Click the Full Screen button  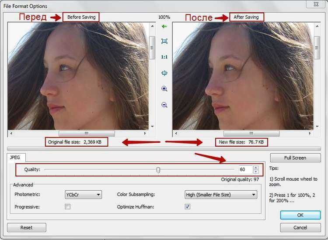pyautogui.click(x=295, y=158)
